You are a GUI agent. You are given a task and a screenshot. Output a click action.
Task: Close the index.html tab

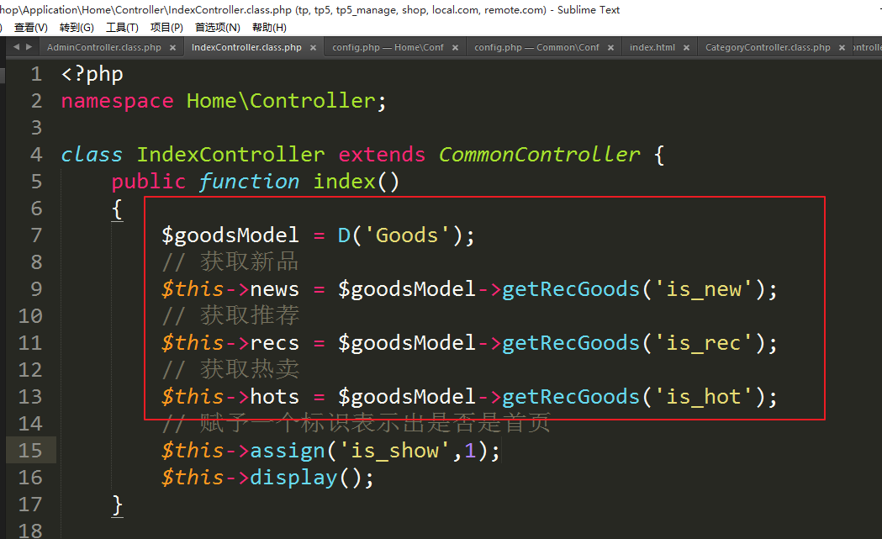click(x=686, y=48)
